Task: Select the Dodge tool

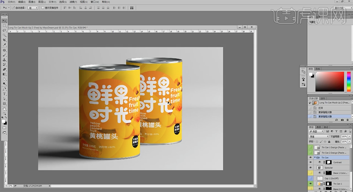Action: pos(4,84)
